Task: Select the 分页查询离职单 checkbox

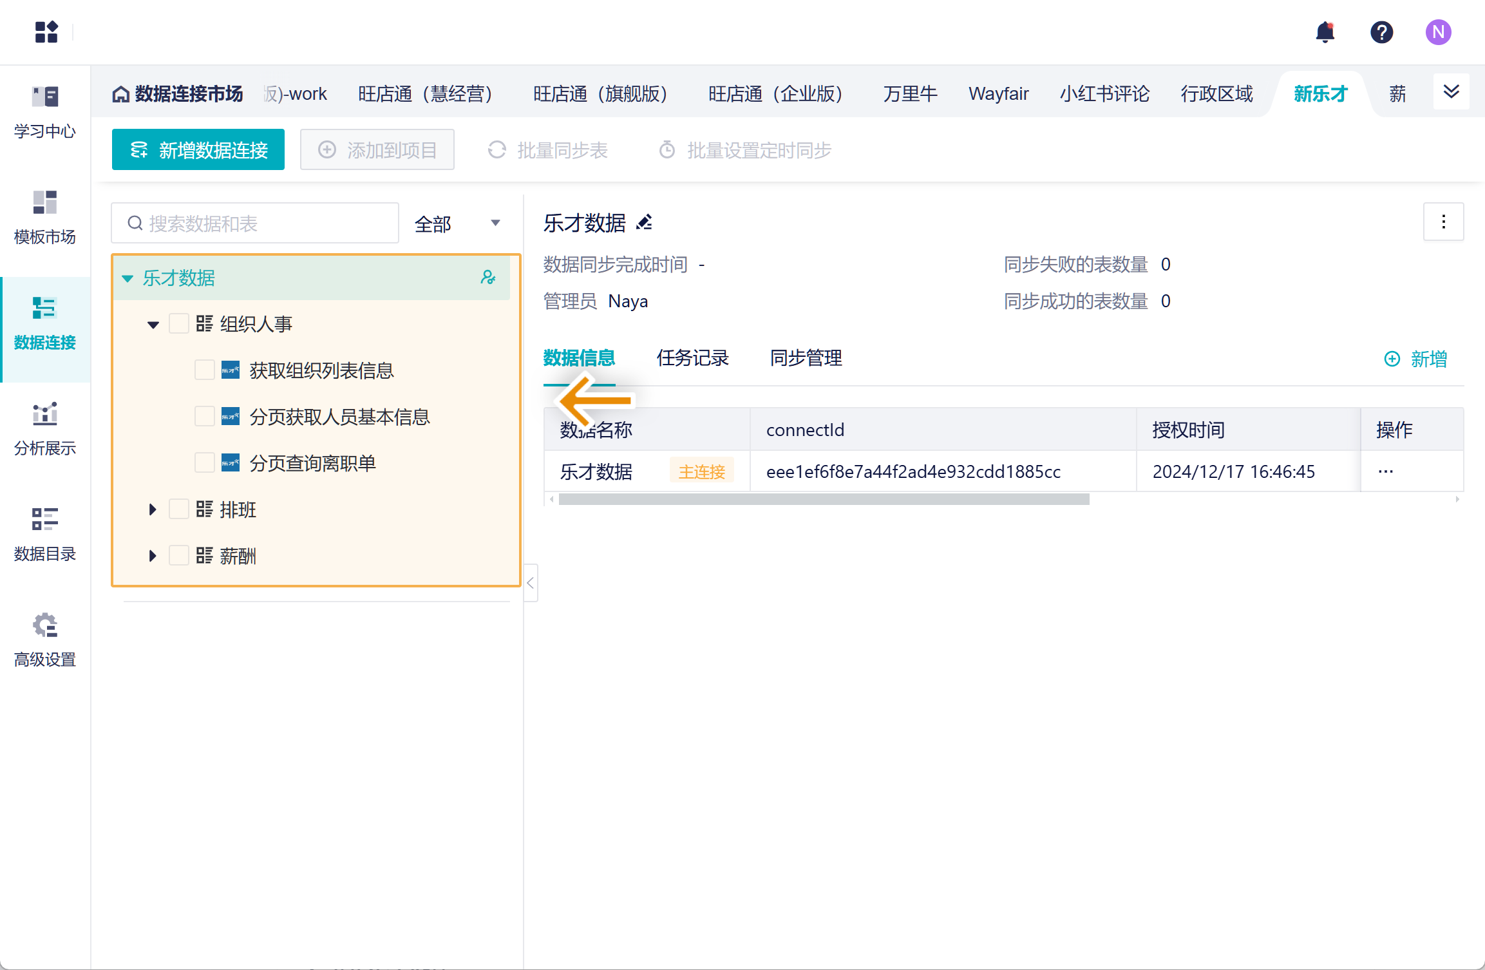Action: pyautogui.click(x=205, y=463)
